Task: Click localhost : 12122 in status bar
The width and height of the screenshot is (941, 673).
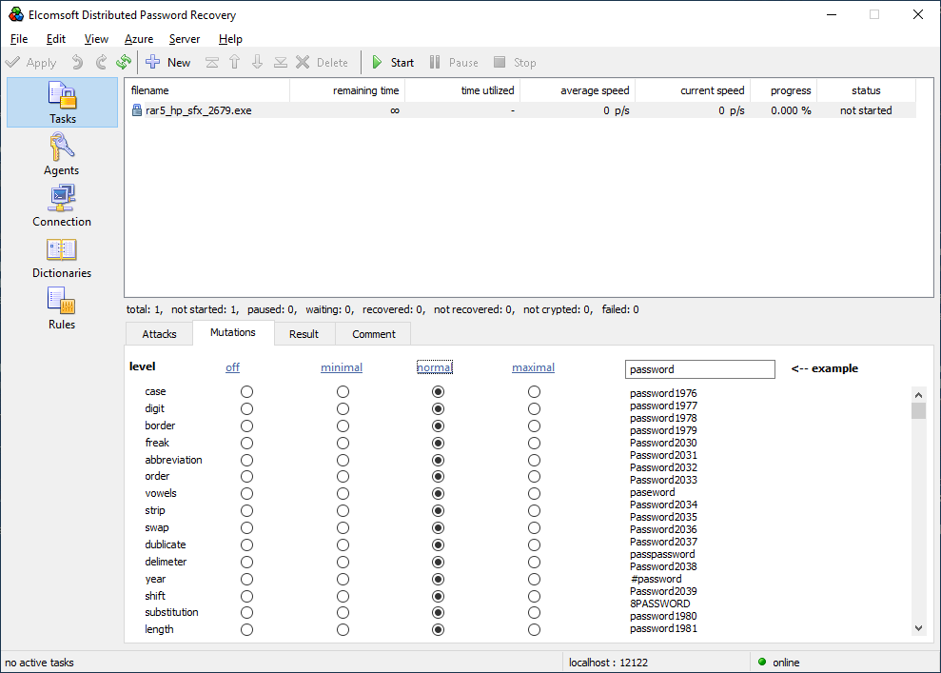Action: pyautogui.click(x=608, y=663)
